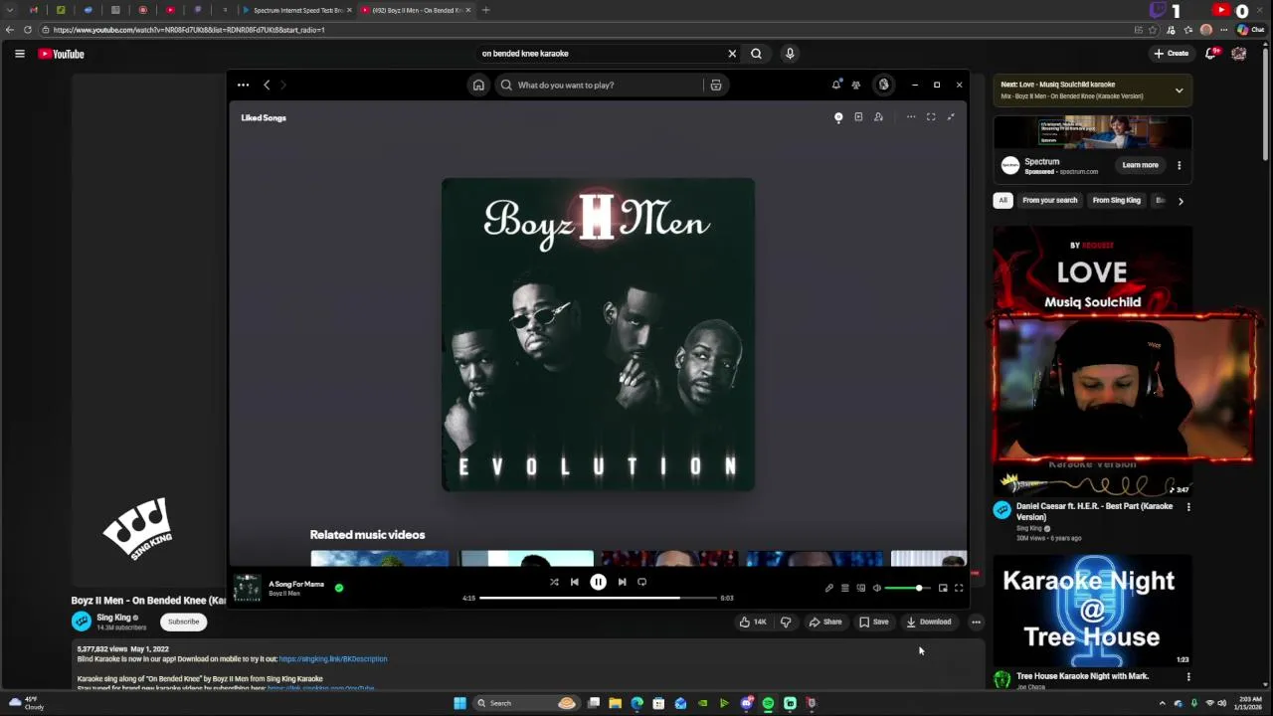Select 'From Sing King' filter chip
Screen dimensions: 1273x716
pos(1116,201)
